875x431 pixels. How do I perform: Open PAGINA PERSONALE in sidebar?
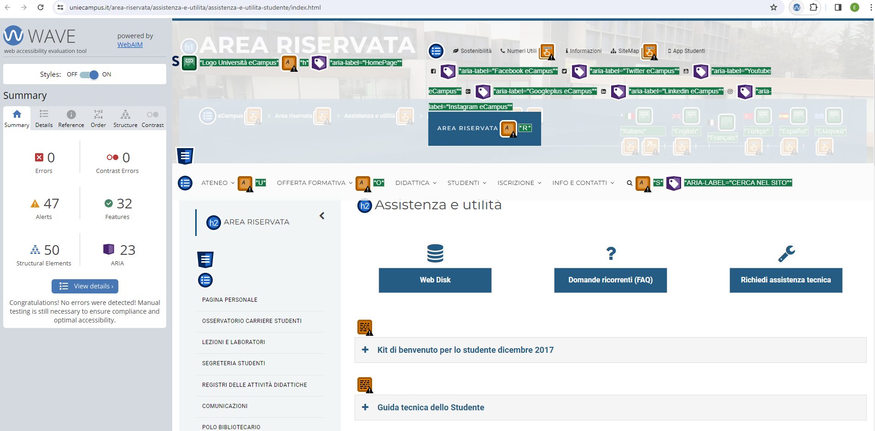coord(230,300)
